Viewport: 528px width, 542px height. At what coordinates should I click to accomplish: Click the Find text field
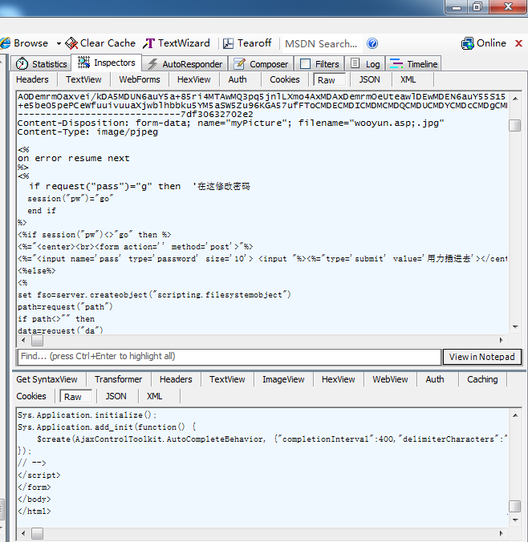229,356
